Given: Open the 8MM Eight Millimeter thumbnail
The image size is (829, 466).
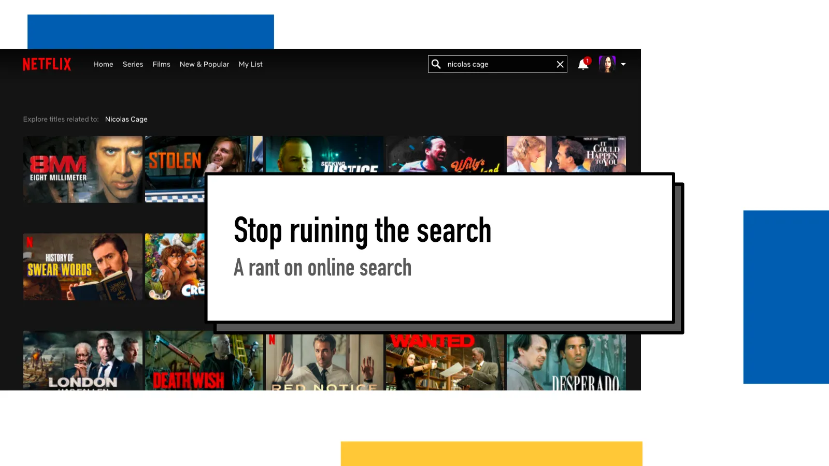Looking at the screenshot, I should coord(83,169).
